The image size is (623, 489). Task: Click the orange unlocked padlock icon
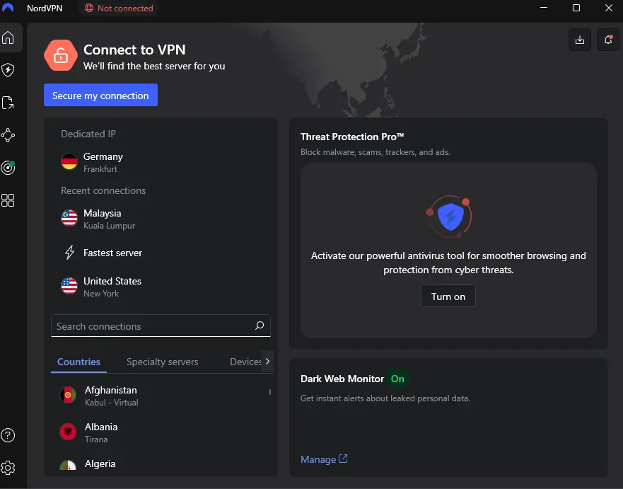click(61, 55)
